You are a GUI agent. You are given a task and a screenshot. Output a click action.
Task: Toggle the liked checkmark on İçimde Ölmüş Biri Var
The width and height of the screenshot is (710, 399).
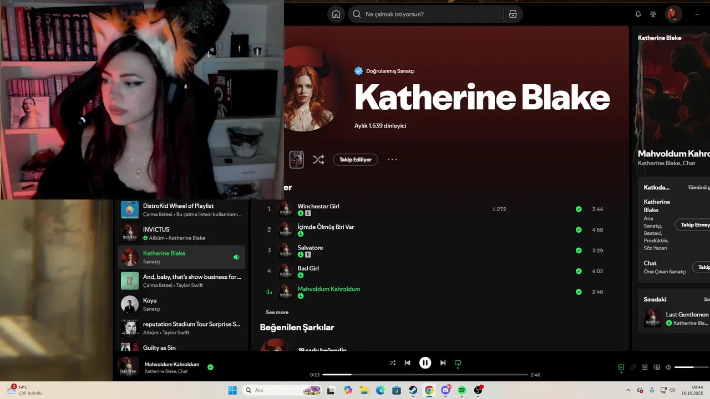(x=579, y=229)
